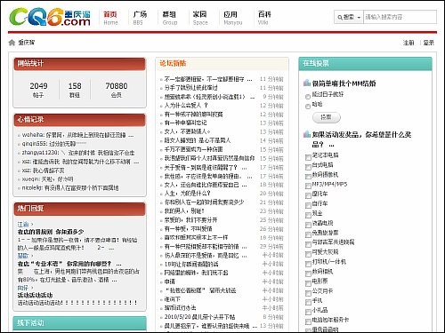
Task: Click the 热门回复 panel heading
Action: click(x=30, y=208)
